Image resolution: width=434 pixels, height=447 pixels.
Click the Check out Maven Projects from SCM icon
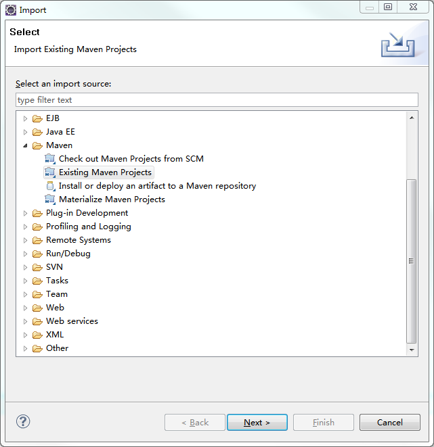tap(50, 159)
